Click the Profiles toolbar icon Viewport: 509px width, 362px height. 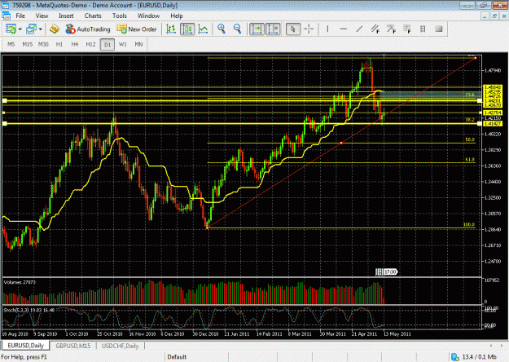[x=31, y=29]
